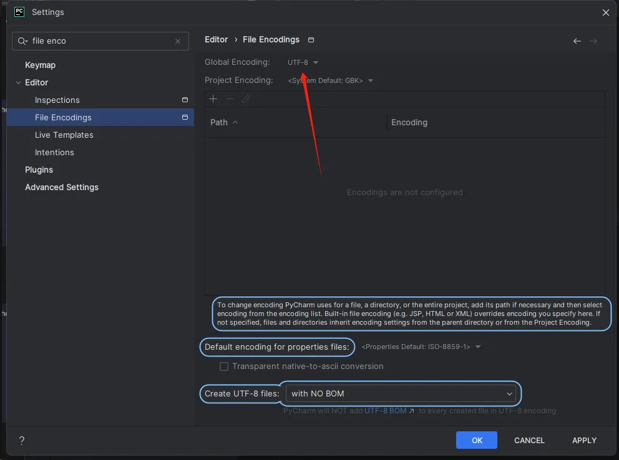This screenshot has height=460, width=619.
Task: Click the 'Project Encoding:' label
Action: tap(239, 80)
